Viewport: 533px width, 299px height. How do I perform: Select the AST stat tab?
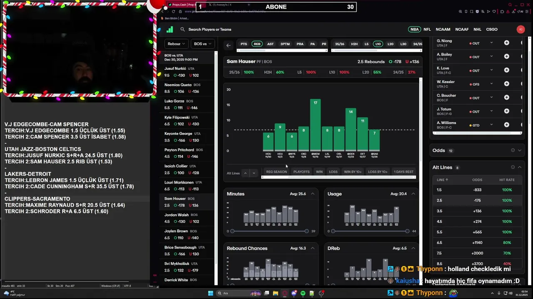click(270, 44)
